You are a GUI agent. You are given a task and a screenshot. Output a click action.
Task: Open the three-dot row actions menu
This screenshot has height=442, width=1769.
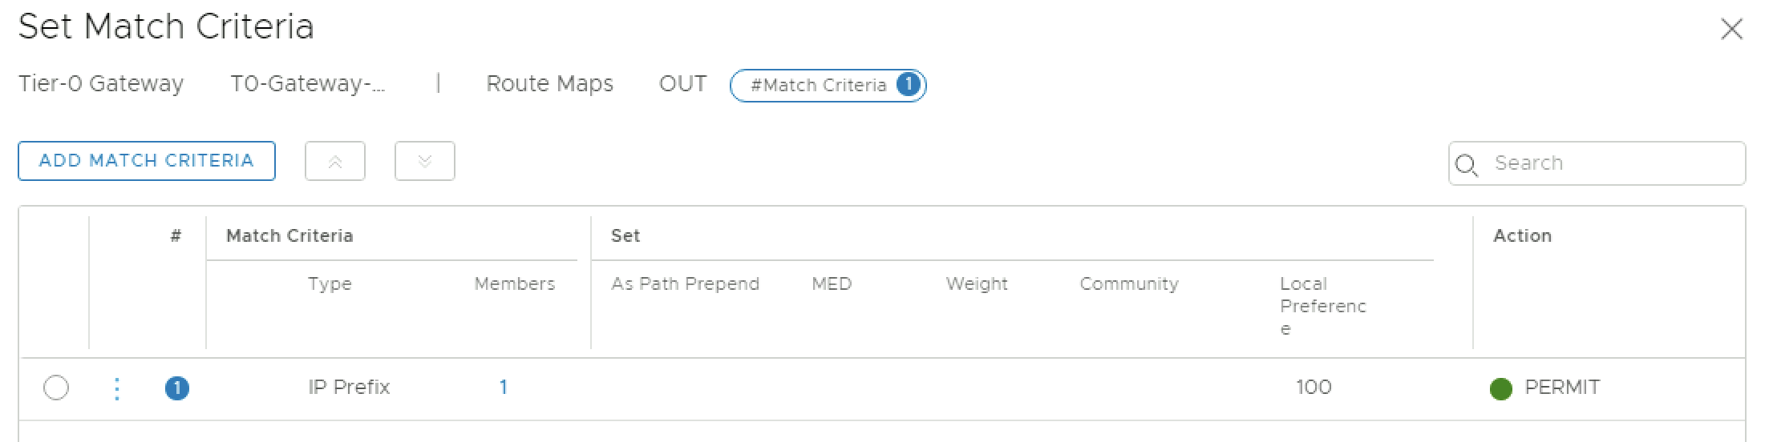point(117,388)
